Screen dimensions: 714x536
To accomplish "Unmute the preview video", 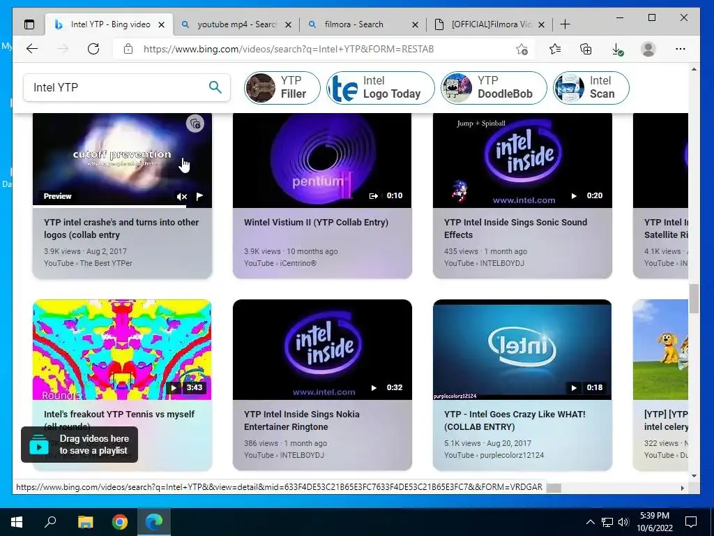I will point(182,196).
